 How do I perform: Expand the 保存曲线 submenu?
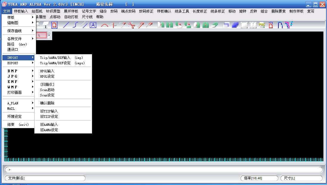click(x=18, y=31)
